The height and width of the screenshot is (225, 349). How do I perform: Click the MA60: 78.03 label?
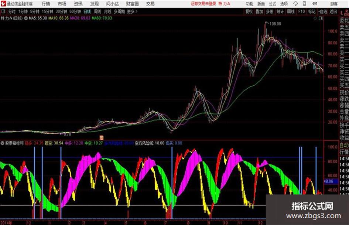pyautogui.click(x=102, y=18)
